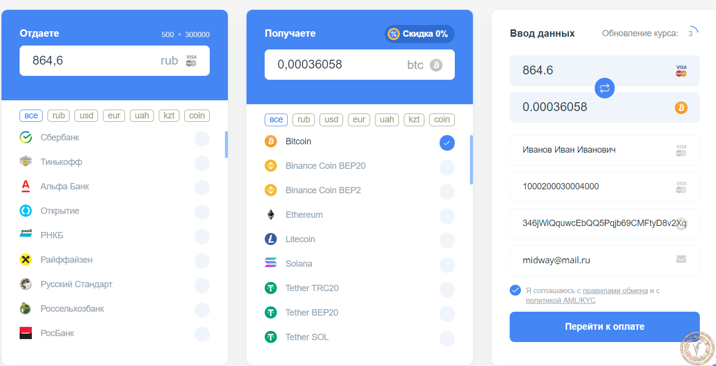
Task: Filter Получаете list by 'coin' tab
Action: click(x=442, y=119)
